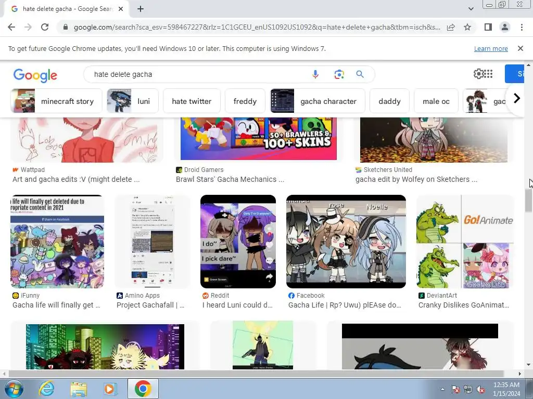This screenshot has width=533, height=399.
Task: Close the hate delete gacha tab
Action: coord(121,9)
